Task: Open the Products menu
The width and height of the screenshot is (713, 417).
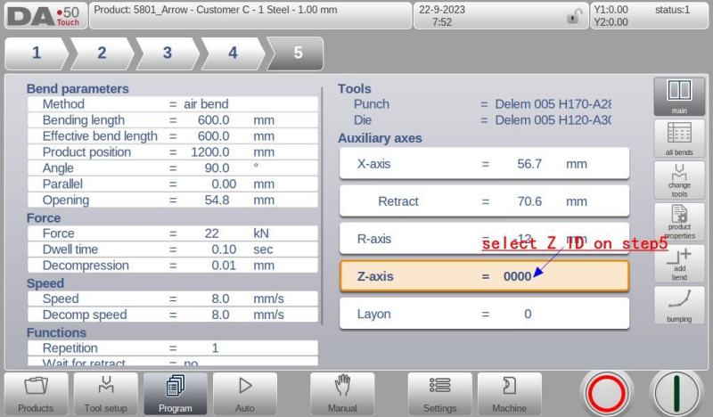Action: pos(36,393)
